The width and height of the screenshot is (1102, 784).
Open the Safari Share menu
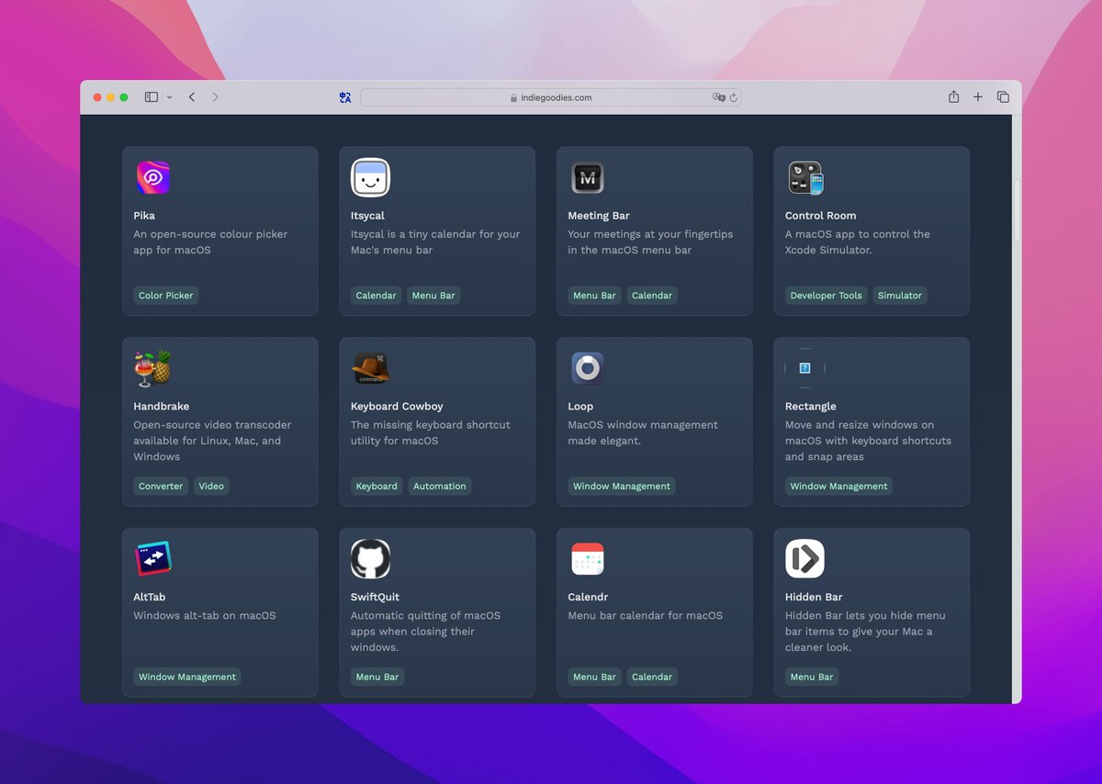pos(954,96)
